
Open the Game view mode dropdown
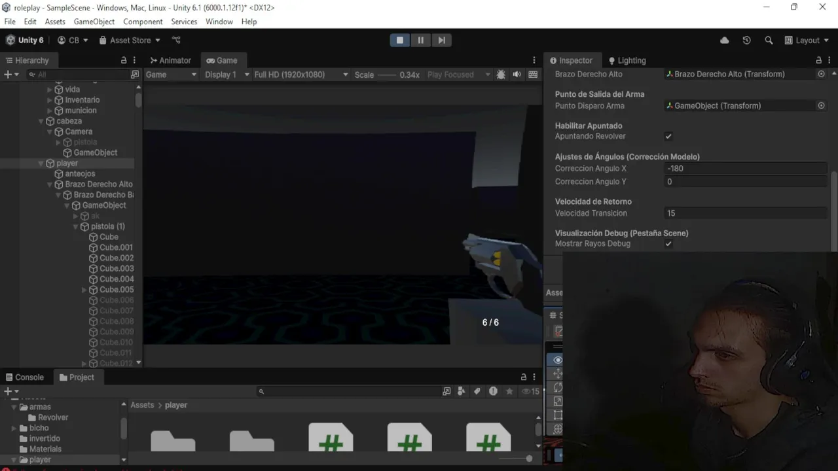171,75
